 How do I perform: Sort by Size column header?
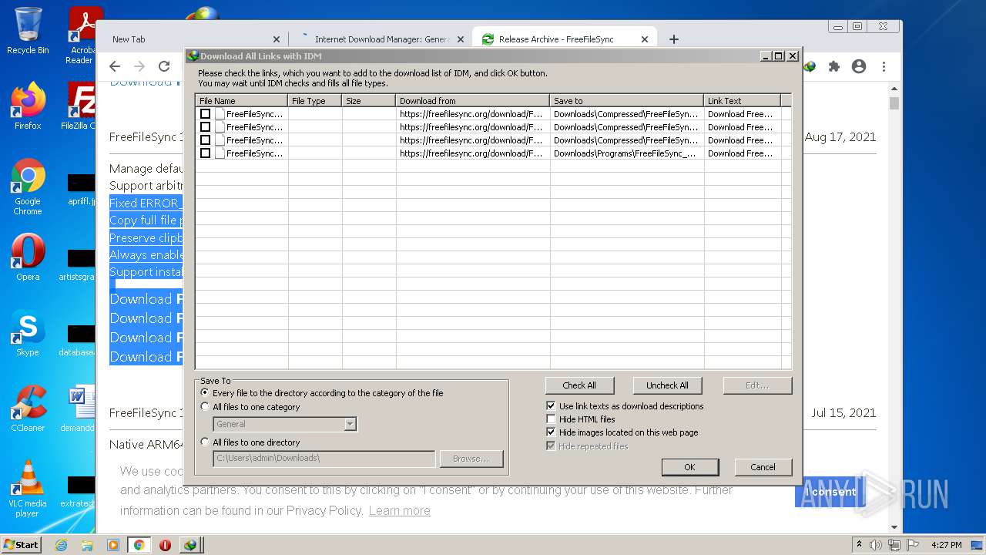[369, 101]
